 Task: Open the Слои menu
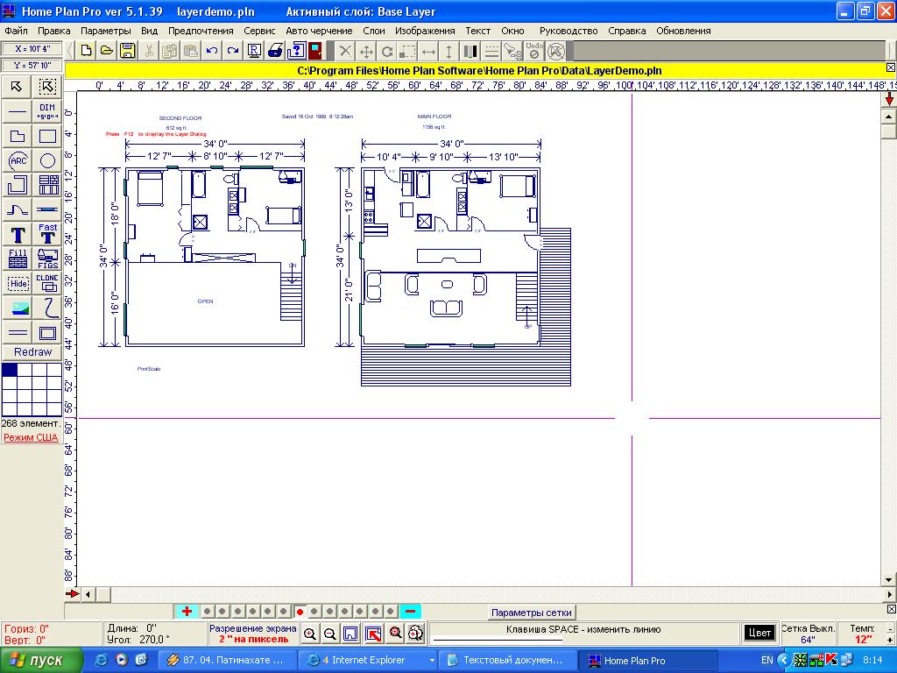pos(373,31)
